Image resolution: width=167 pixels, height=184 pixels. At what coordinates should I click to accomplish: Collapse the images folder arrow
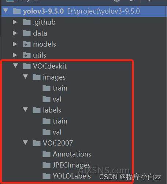coord(25,77)
